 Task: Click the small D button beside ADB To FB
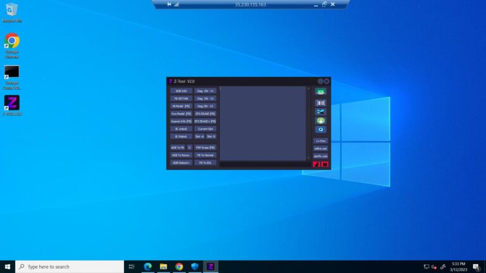tap(189, 148)
